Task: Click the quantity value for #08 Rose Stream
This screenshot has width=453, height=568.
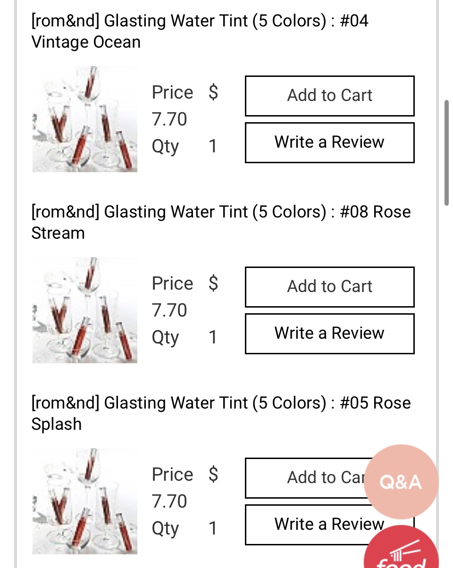Action: click(x=213, y=337)
